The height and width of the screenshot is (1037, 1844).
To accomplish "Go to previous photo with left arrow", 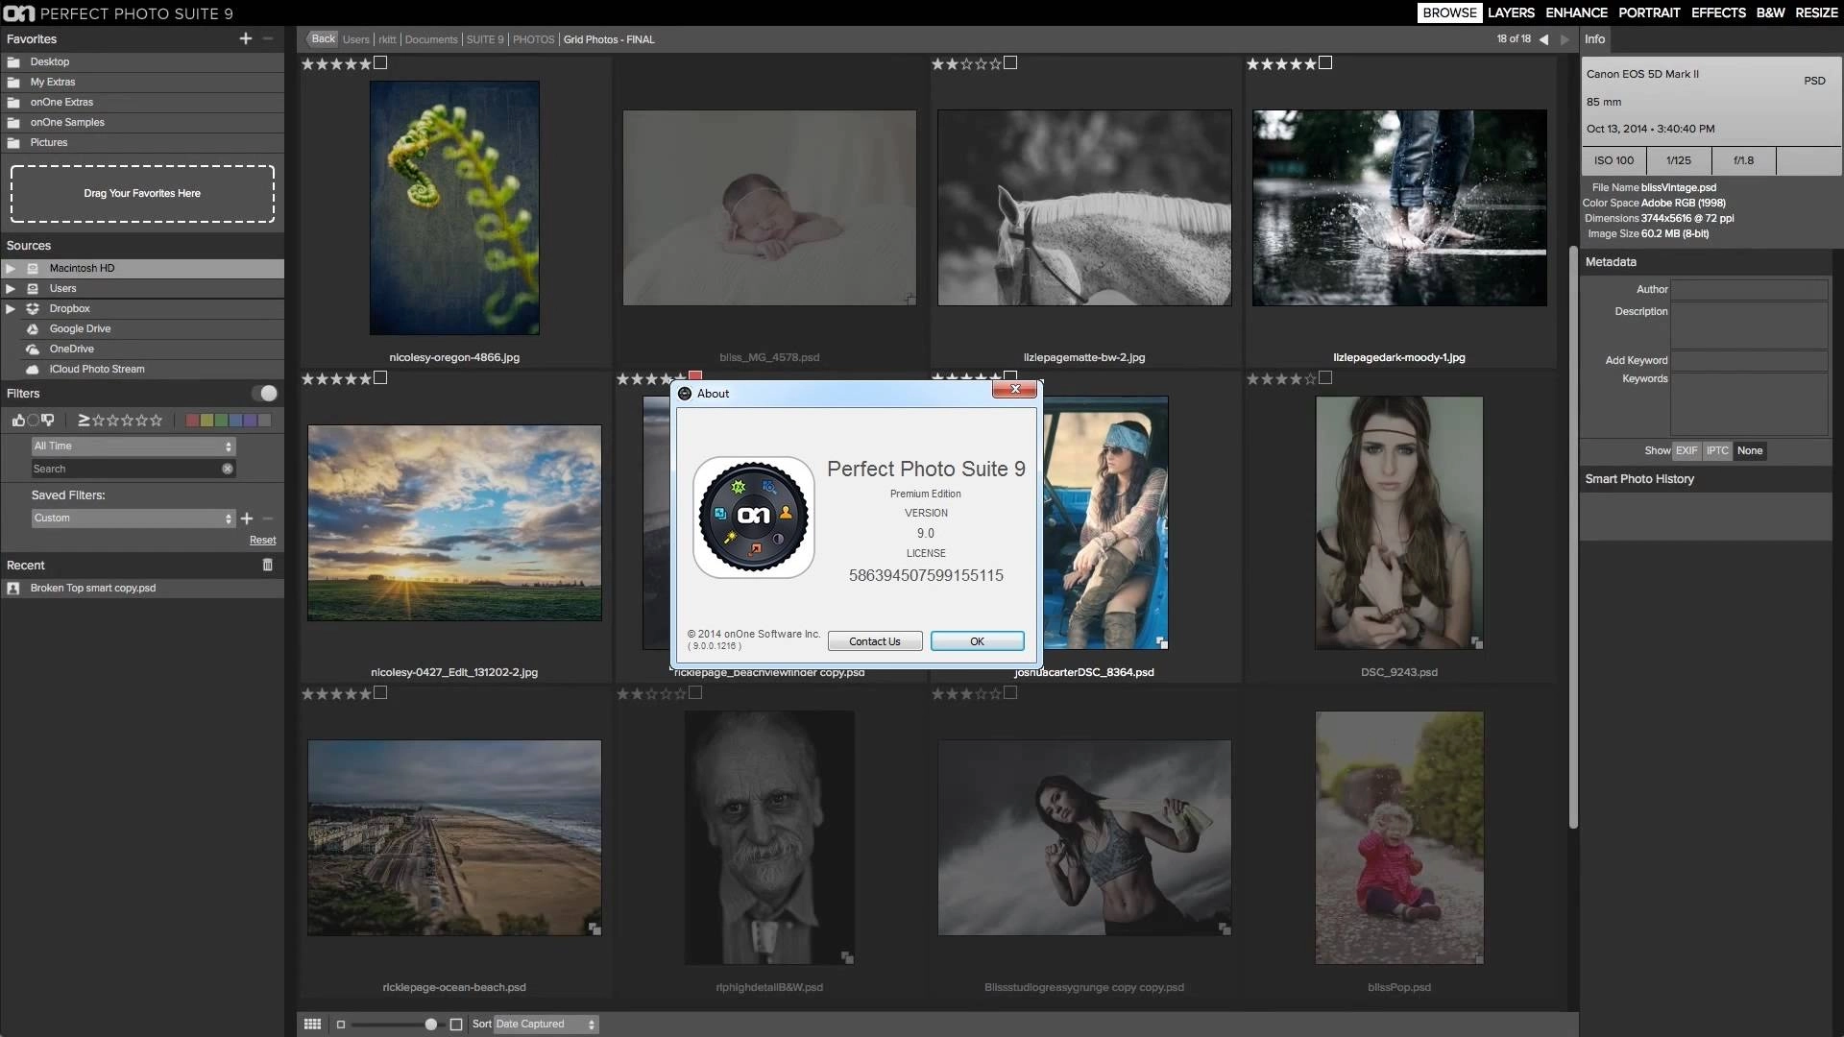I will 1543,39.
